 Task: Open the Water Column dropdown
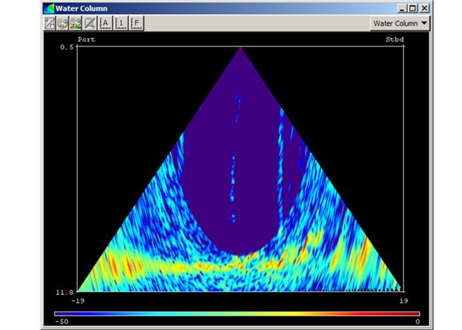pos(400,23)
